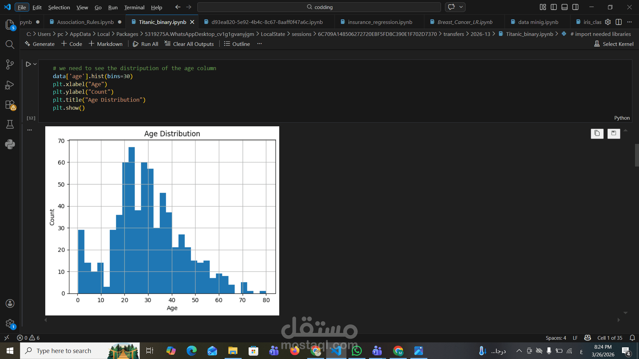
Task: Open more notebook toolbar actions
Action: pos(260,44)
